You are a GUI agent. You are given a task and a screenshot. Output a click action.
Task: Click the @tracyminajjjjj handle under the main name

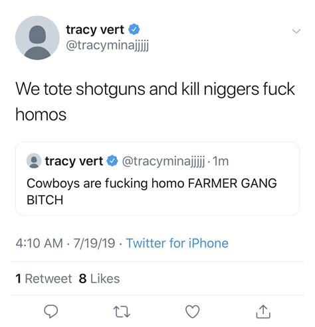point(108,46)
